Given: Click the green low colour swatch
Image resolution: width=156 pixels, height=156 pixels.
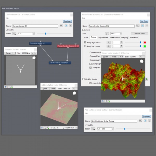Looking at the screenshot, I should click(145, 46).
